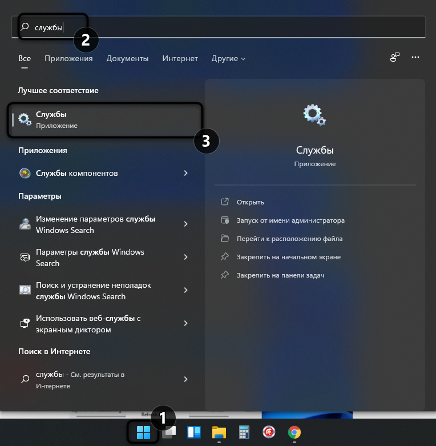Expand chevron for службы web results

click(185, 379)
